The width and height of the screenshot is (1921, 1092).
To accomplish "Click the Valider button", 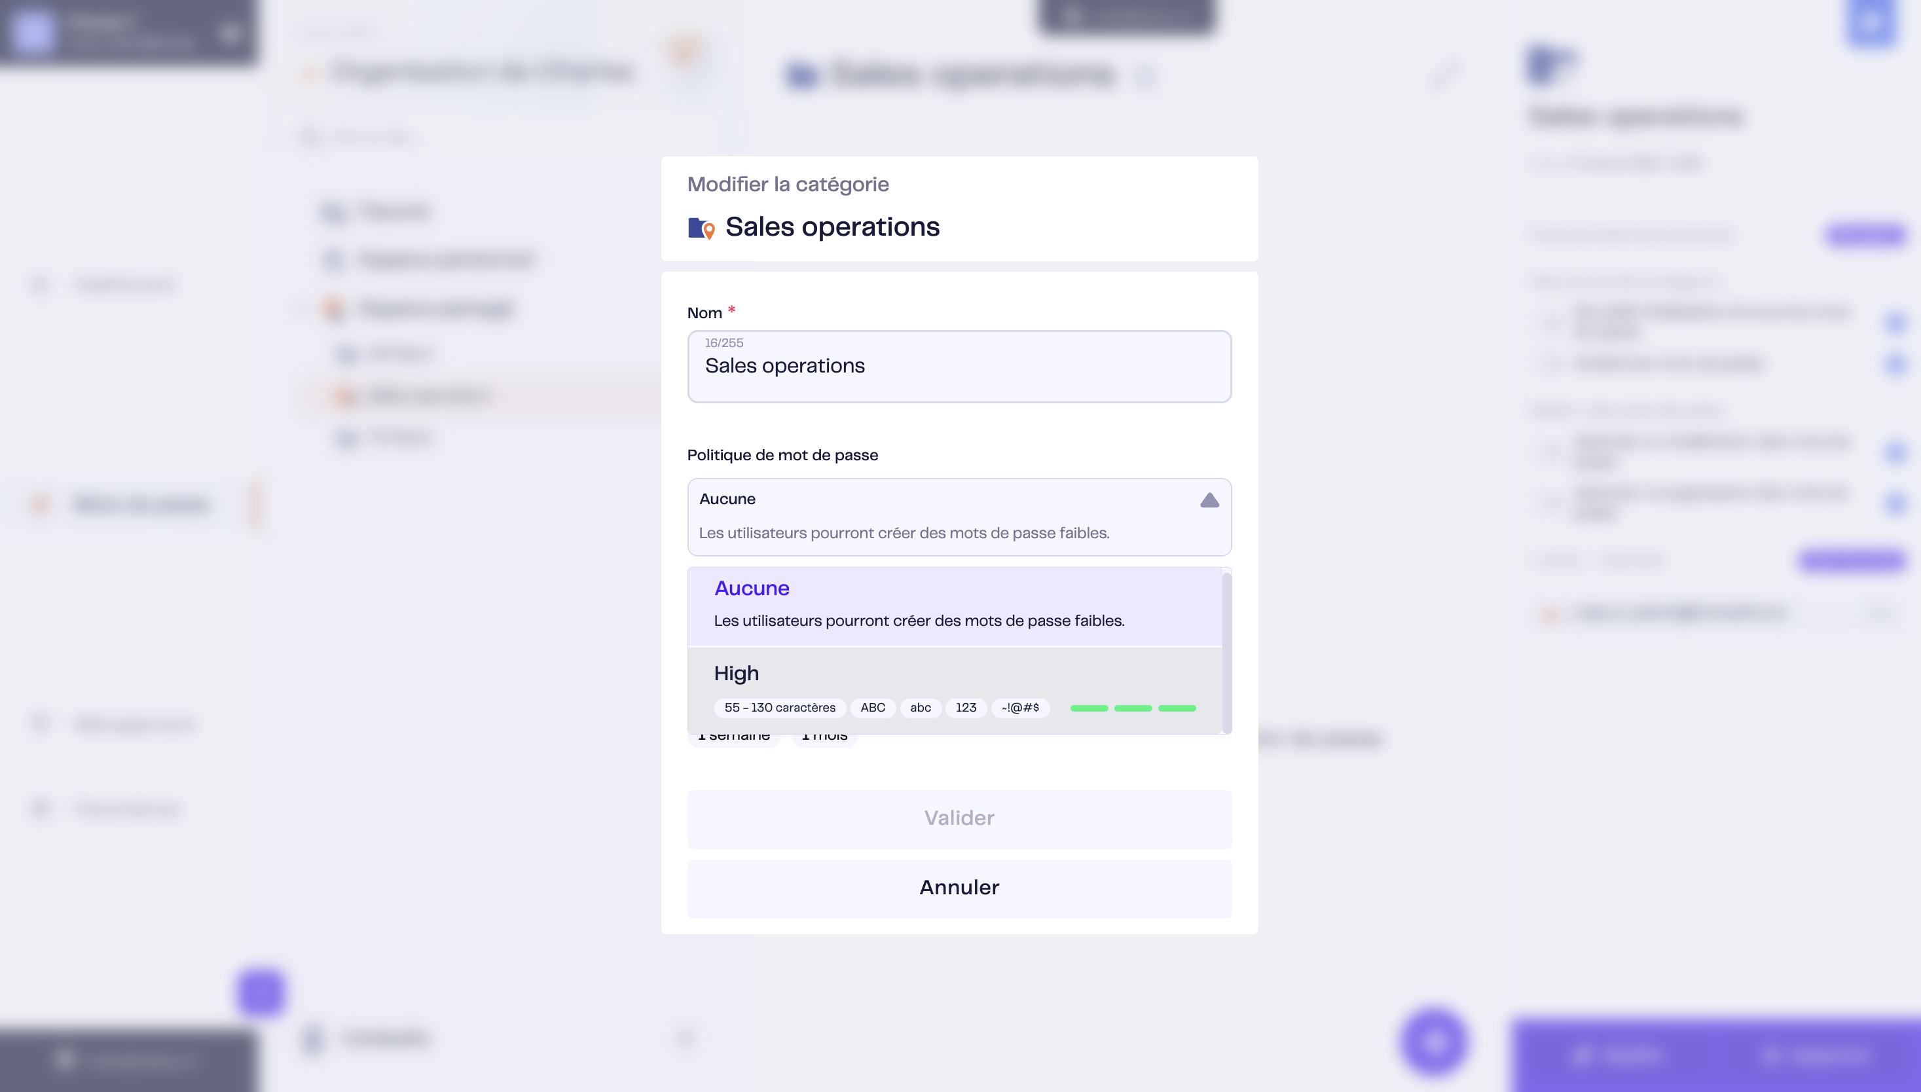I will 959,818.
